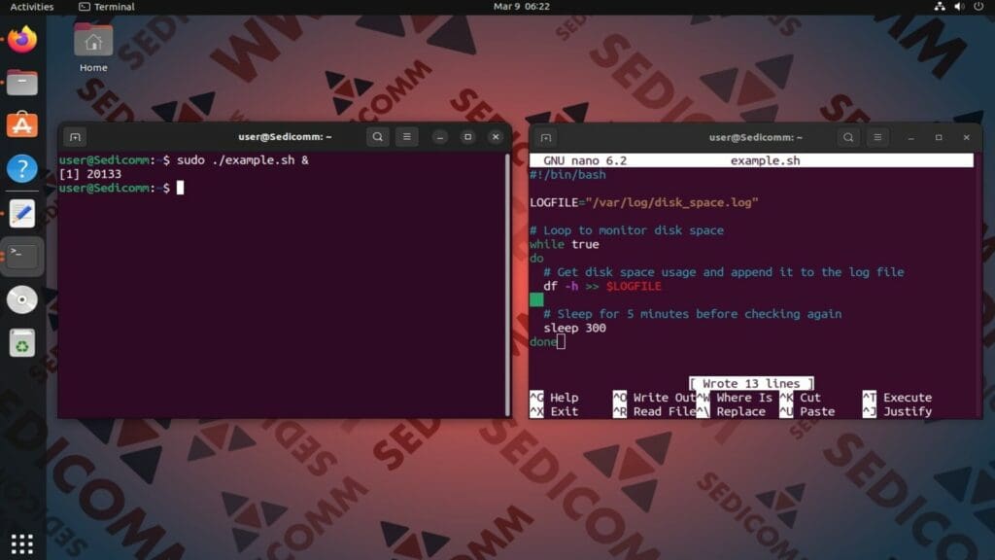This screenshot has height=560, width=995.
Task: Click the left terminal prompt cursor
Action: click(180, 188)
